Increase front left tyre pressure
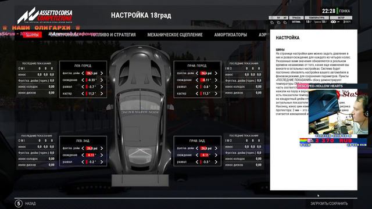The width and height of the screenshot is (372, 209). coord(102,73)
